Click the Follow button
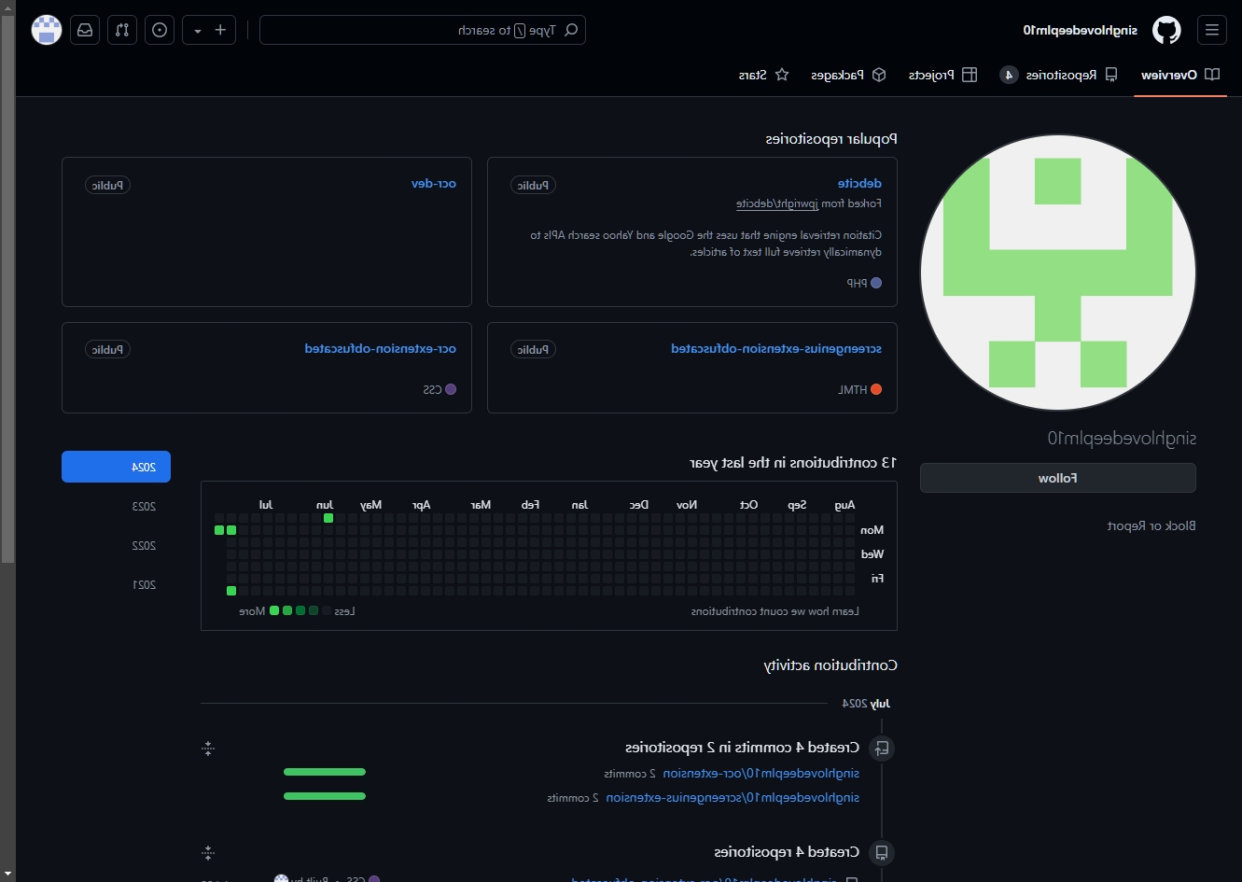The image size is (1242, 882). (1057, 478)
